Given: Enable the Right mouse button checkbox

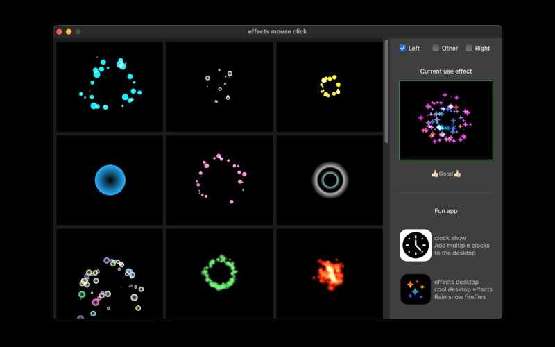Looking at the screenshot, I should (x=469, y=49).
